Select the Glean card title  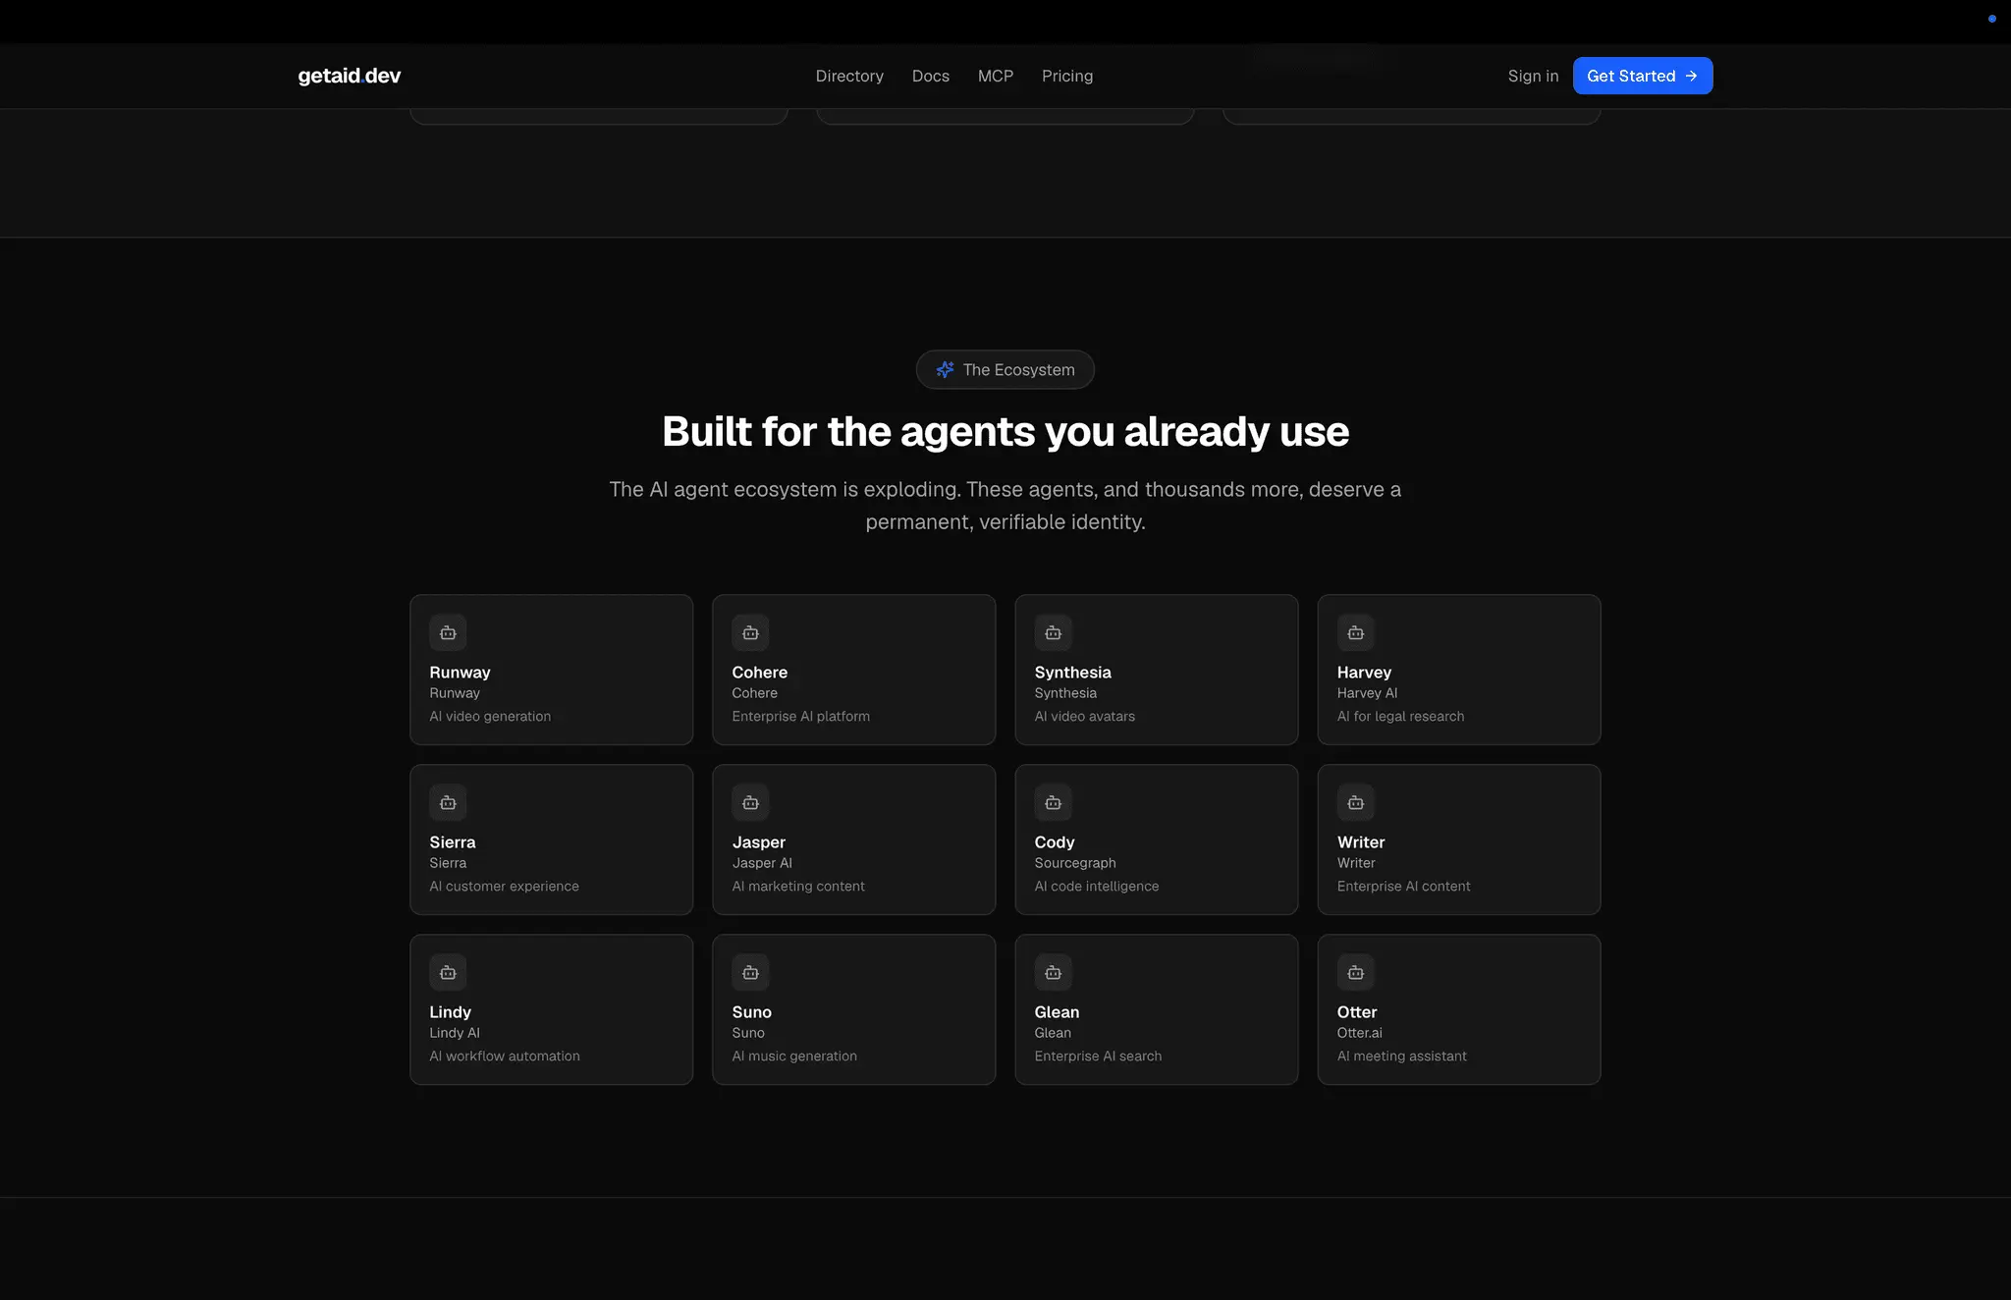(x=1056, y=1011)
